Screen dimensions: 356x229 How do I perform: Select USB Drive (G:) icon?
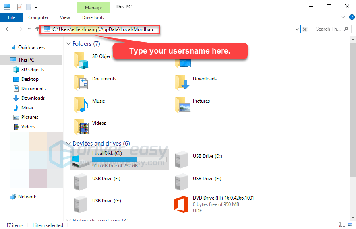tap(81, 204)
